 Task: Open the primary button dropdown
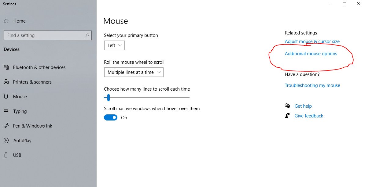click(114, 45)
